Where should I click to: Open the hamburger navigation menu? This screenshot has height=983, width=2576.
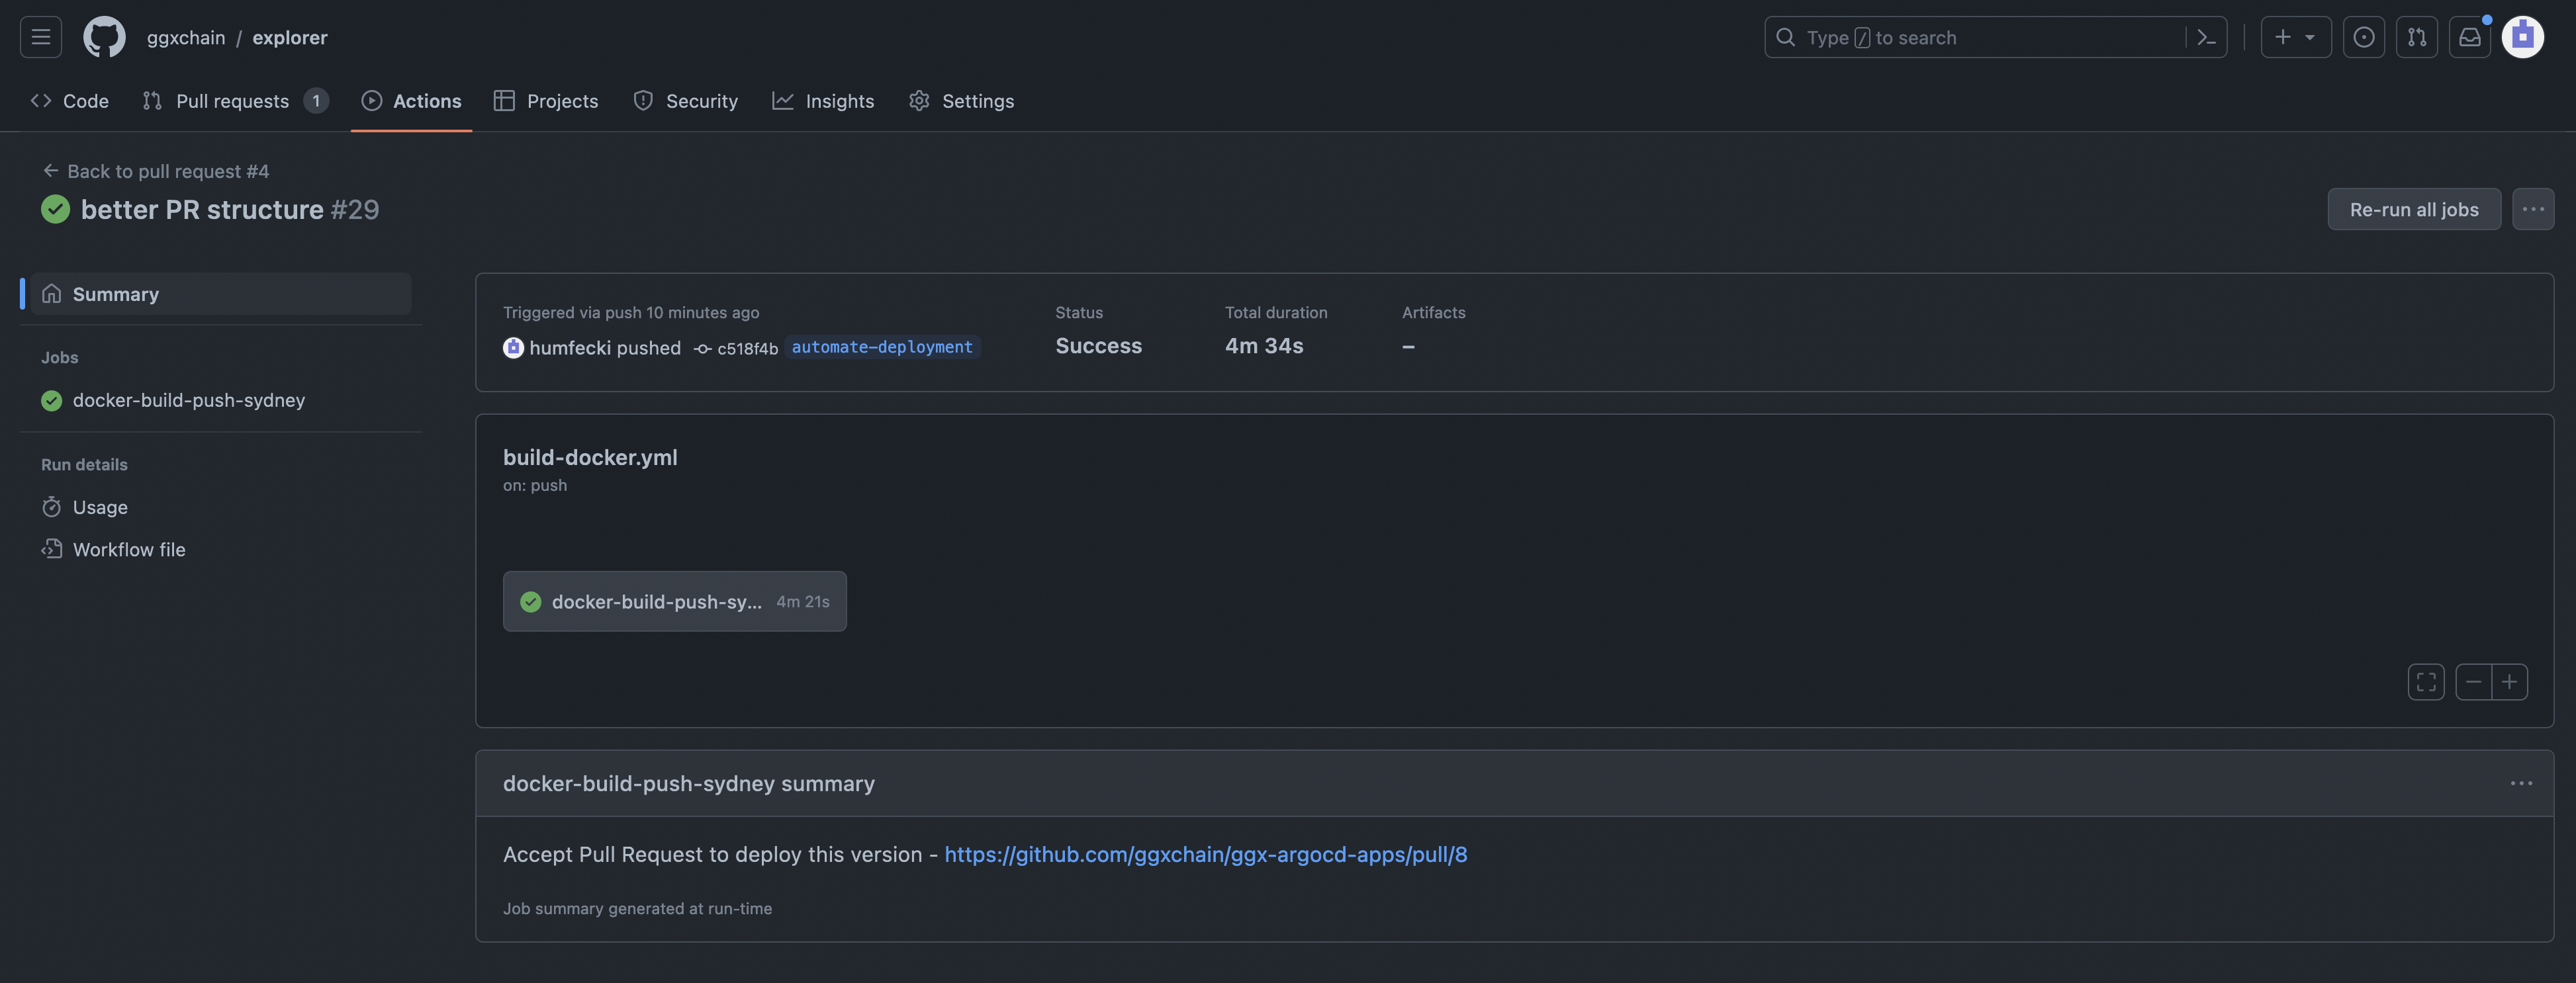(41, 37)
